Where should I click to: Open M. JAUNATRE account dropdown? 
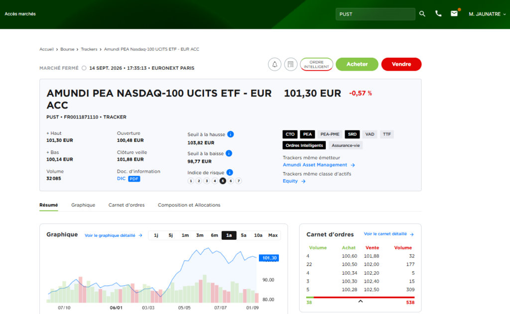[x=487, y=14]
